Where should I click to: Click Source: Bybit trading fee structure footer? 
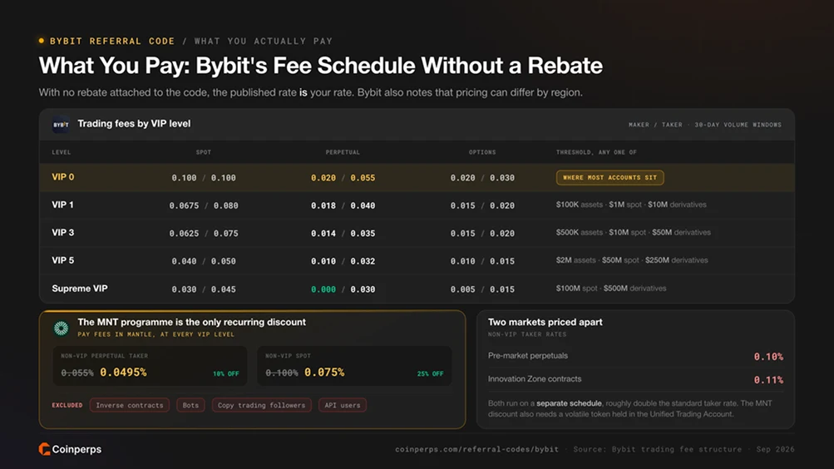coord(658,449)
